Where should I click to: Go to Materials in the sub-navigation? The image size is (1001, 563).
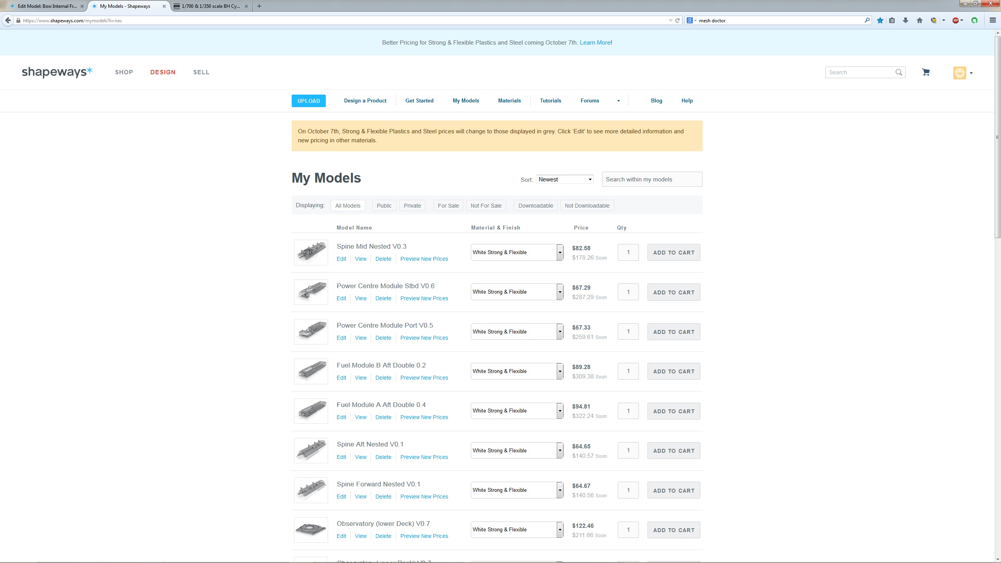pos(509,101)
